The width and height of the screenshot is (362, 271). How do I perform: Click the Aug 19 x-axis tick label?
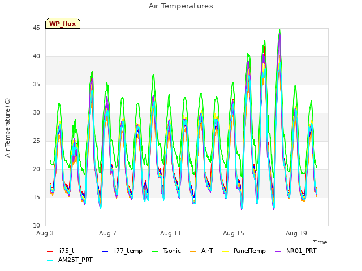tap(296, 233)
